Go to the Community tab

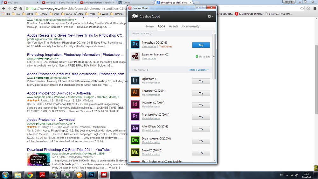(x=191, y=26)
